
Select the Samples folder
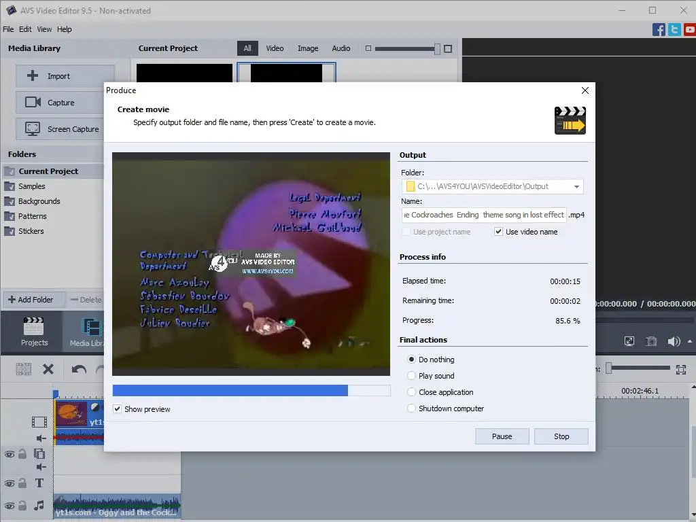[53, 186]
